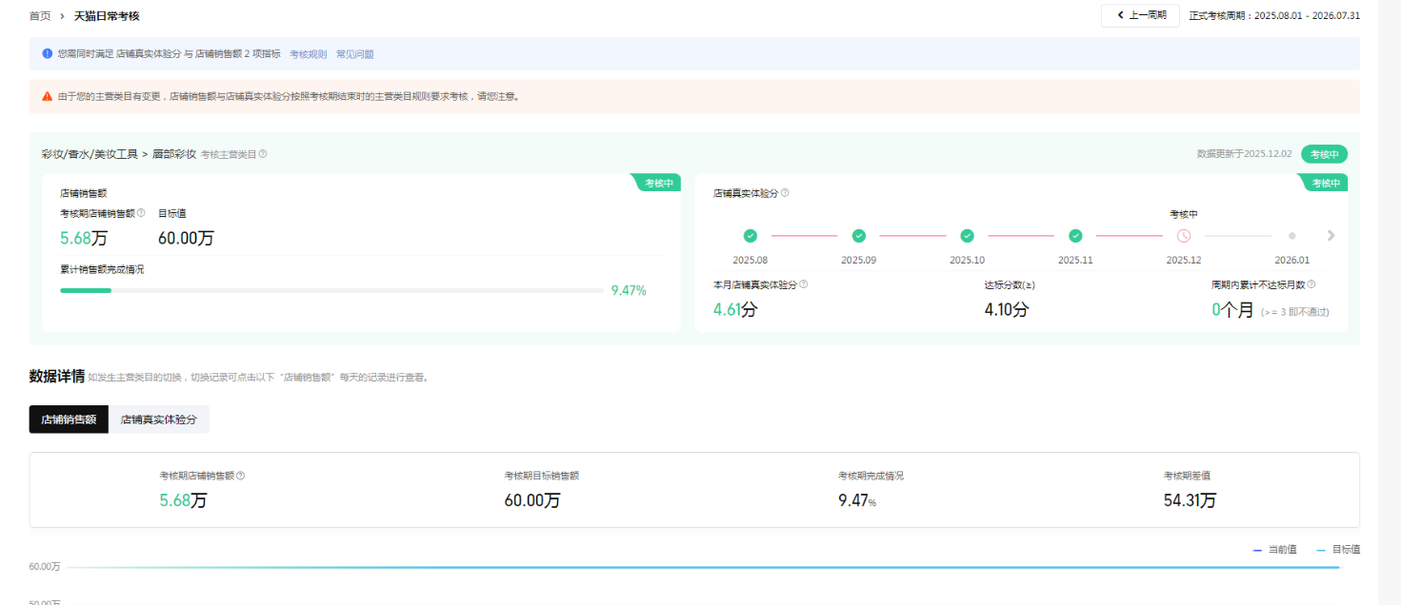Toggle 目标值 legend in chart
Image resolution: width=1401 pixels, height=605 pixels.
(1338, 550)
